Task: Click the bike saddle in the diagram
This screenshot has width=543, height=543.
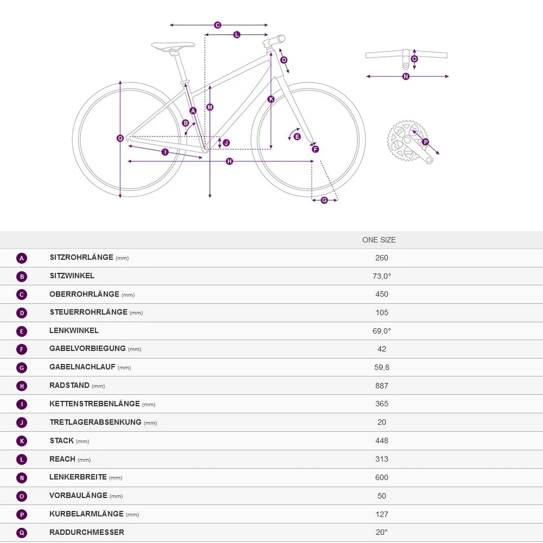Action: tap(173, 46)
